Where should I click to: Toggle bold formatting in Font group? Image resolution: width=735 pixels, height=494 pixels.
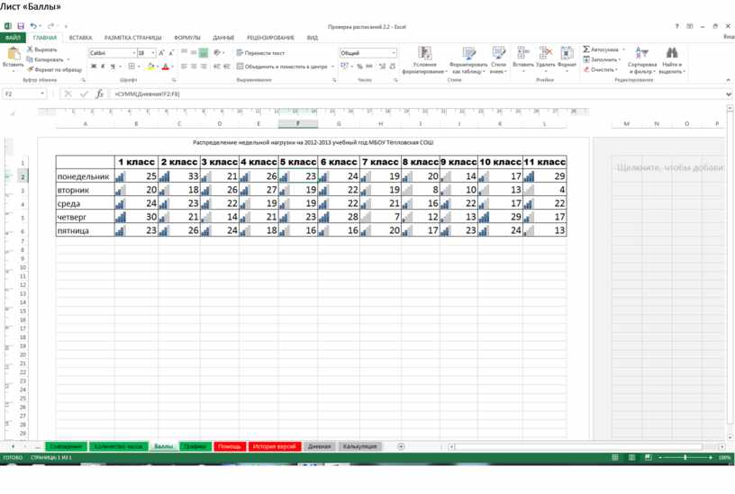(94, 67)
